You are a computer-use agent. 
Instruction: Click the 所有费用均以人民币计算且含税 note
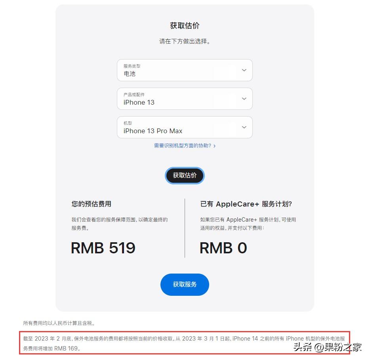(x=59, y=323)
